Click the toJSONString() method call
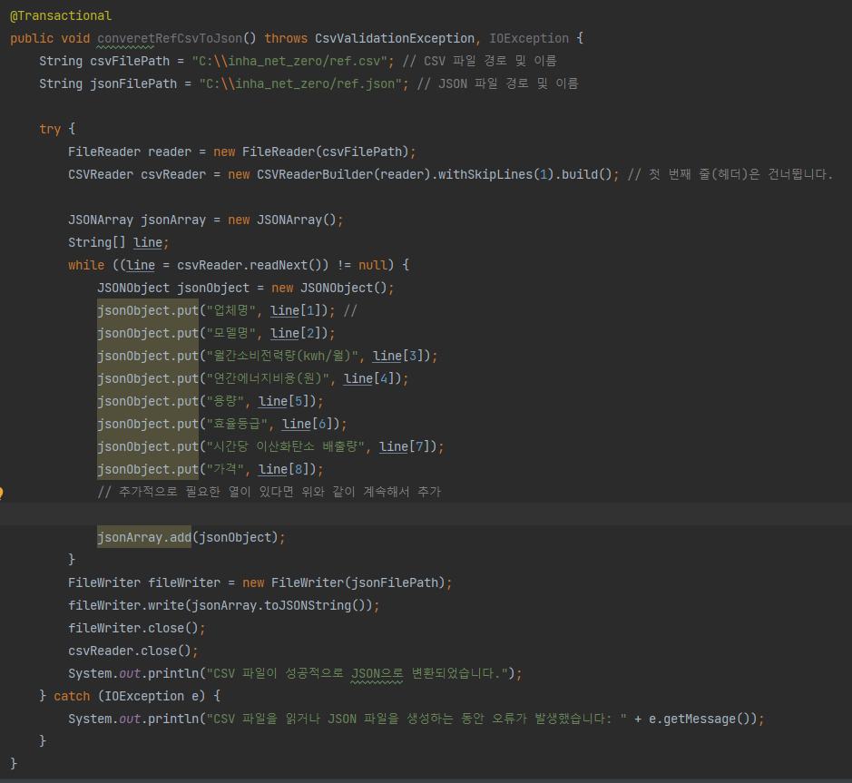 pos(315,605)
